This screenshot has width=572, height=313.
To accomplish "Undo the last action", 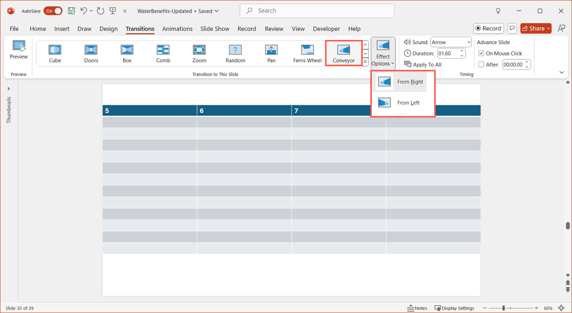I will [84, 11].
